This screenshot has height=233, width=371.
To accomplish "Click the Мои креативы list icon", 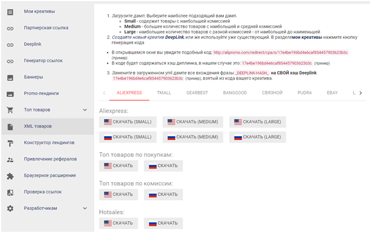I will pyautogui.click(x=10, y=12).
